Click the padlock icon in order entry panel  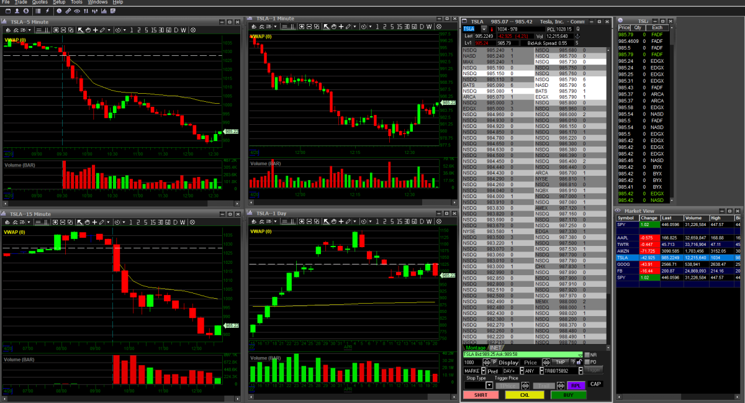[579, 362]
